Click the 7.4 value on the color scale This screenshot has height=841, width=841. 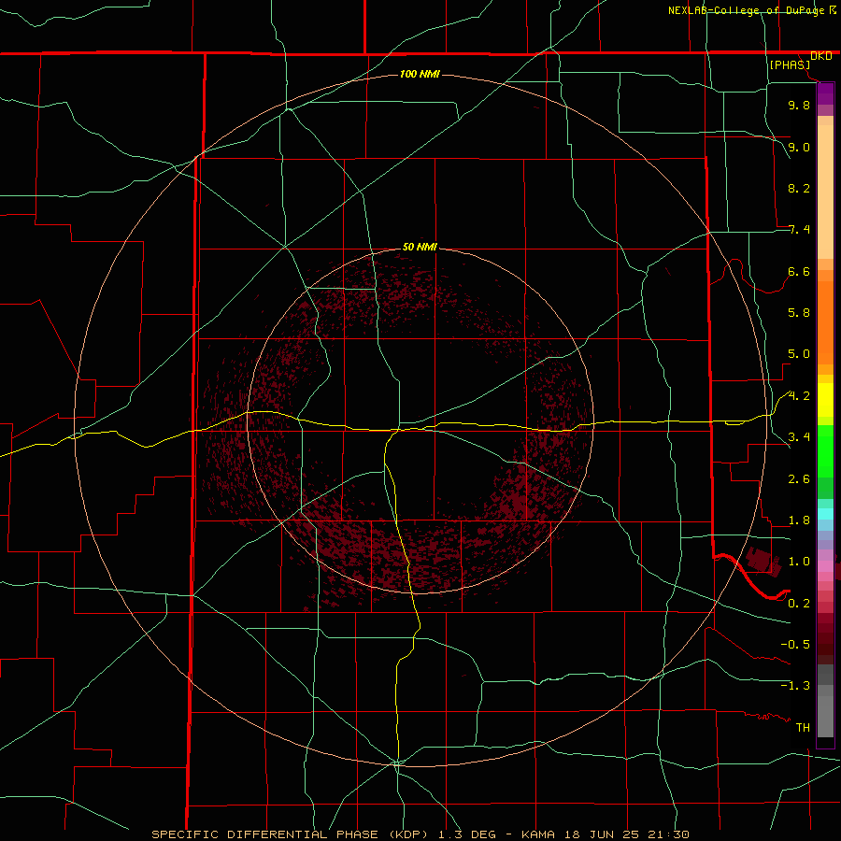pyautogui.click(x=799, y=230)
